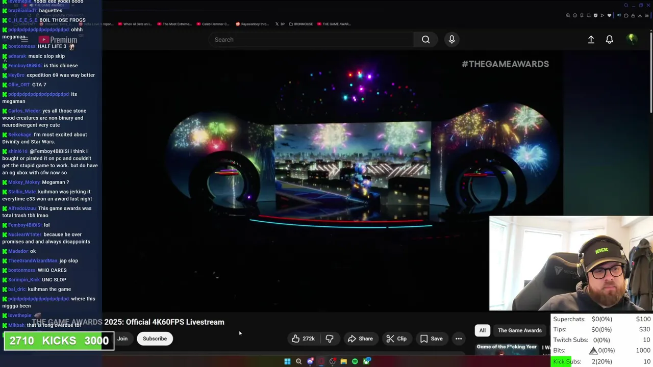Screen dimensions: 653x367
Task: Open the Caleb Hammer C... bookmark
Action: 213,24
